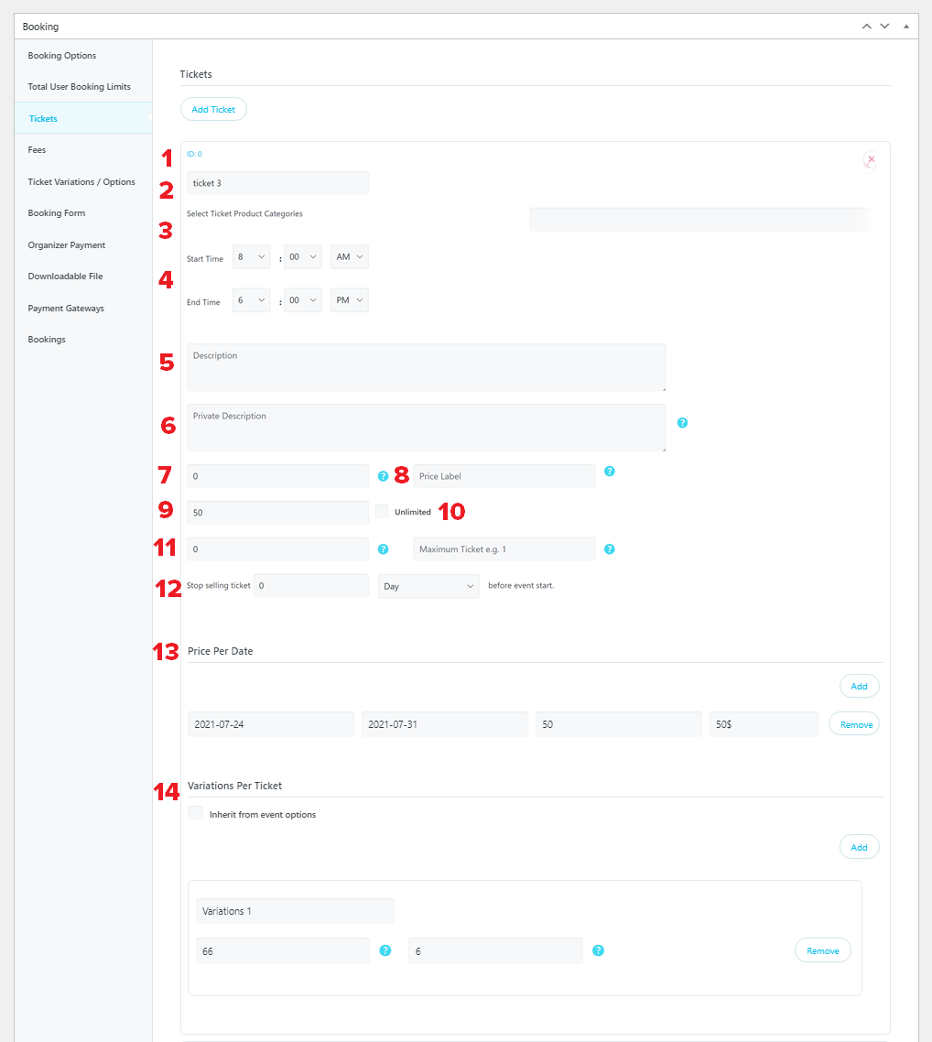Remove the 2021-07-24 price per date row
932x1042 pixels.
854,724
